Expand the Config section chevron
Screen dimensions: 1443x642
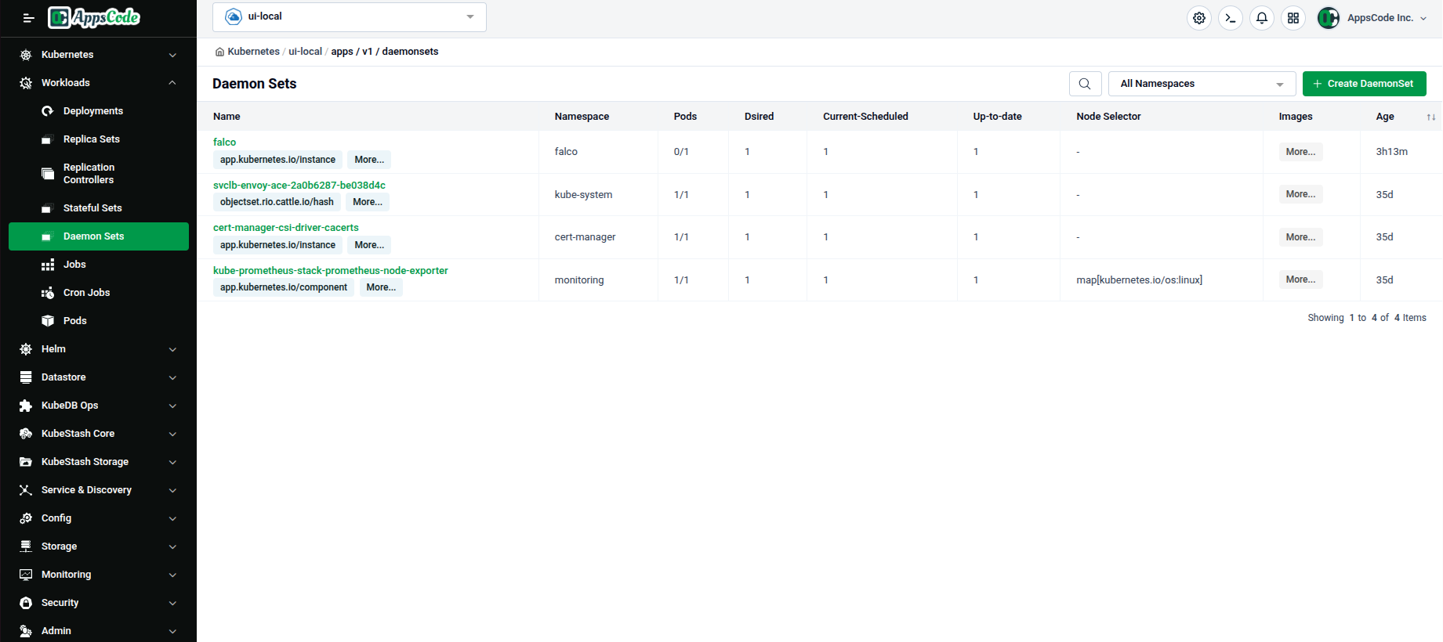click(x=172, y=518)
